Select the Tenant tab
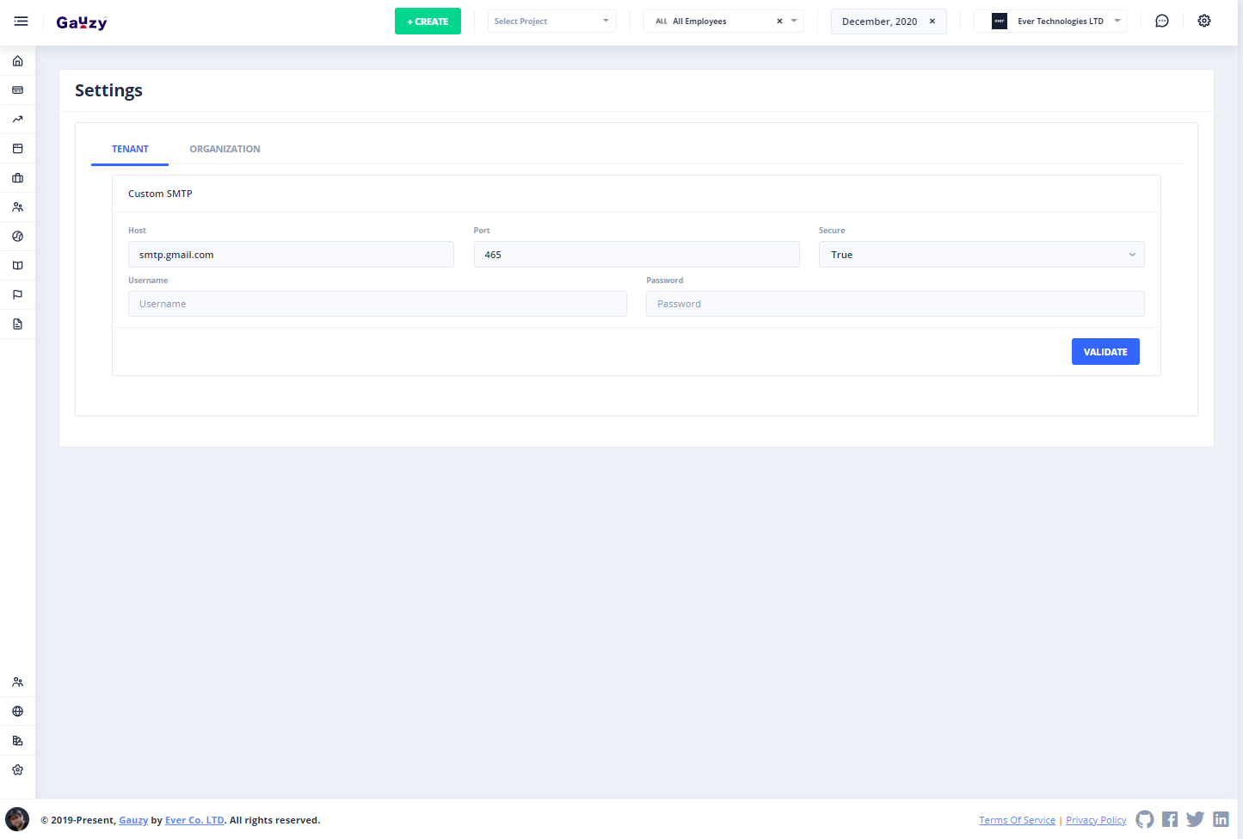Screen dimensions: 1243x839 (x=130, y=149)
